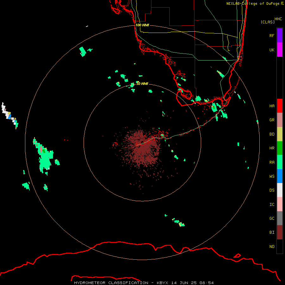This screenshot has width=285, height=285.
Task: Click the RA light green legend swatch
Action: [x=280, y=162]
